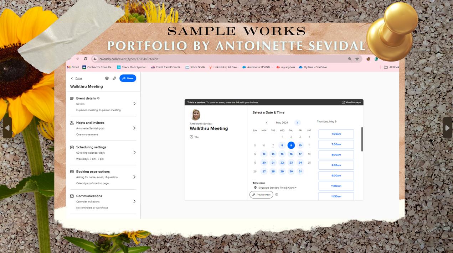Open the my.anydesk bookmark
This screenshot has width=453, height=253.
[x=286, y=67]
